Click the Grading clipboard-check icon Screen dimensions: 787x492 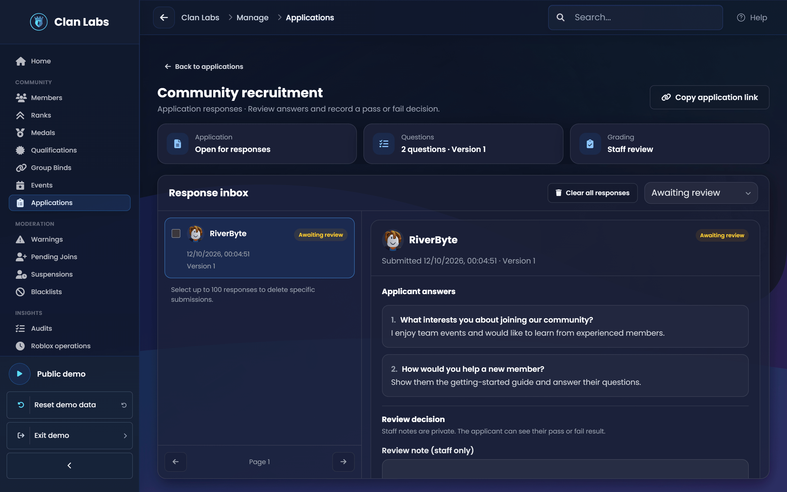coord(590,143)
